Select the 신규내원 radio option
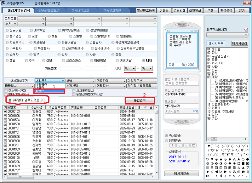This screenshot has height=183, width=252. click(x=8, y=30)
